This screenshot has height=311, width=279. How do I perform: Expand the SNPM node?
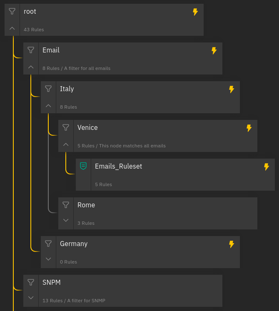pyautogui.click(x=31, y=298)
